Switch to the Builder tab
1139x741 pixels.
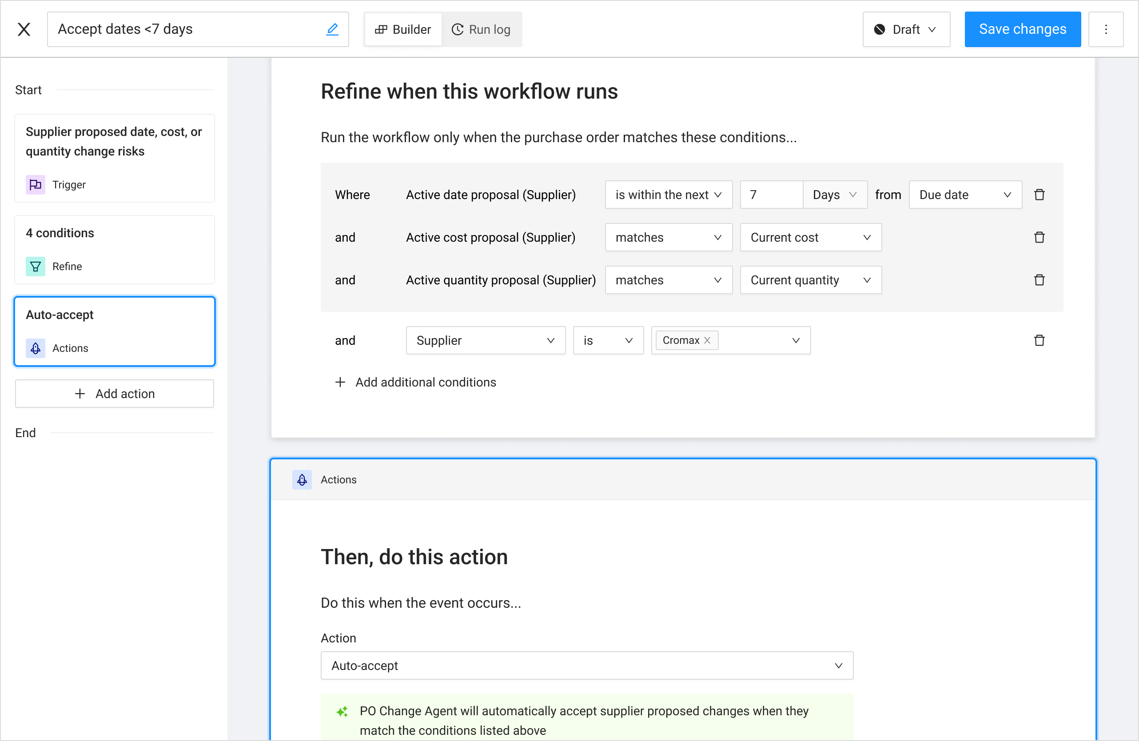[403, 29]
